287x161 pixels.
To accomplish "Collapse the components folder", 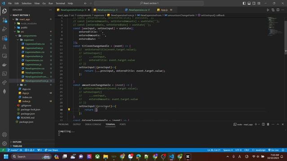I will click(x=17, y=36).
